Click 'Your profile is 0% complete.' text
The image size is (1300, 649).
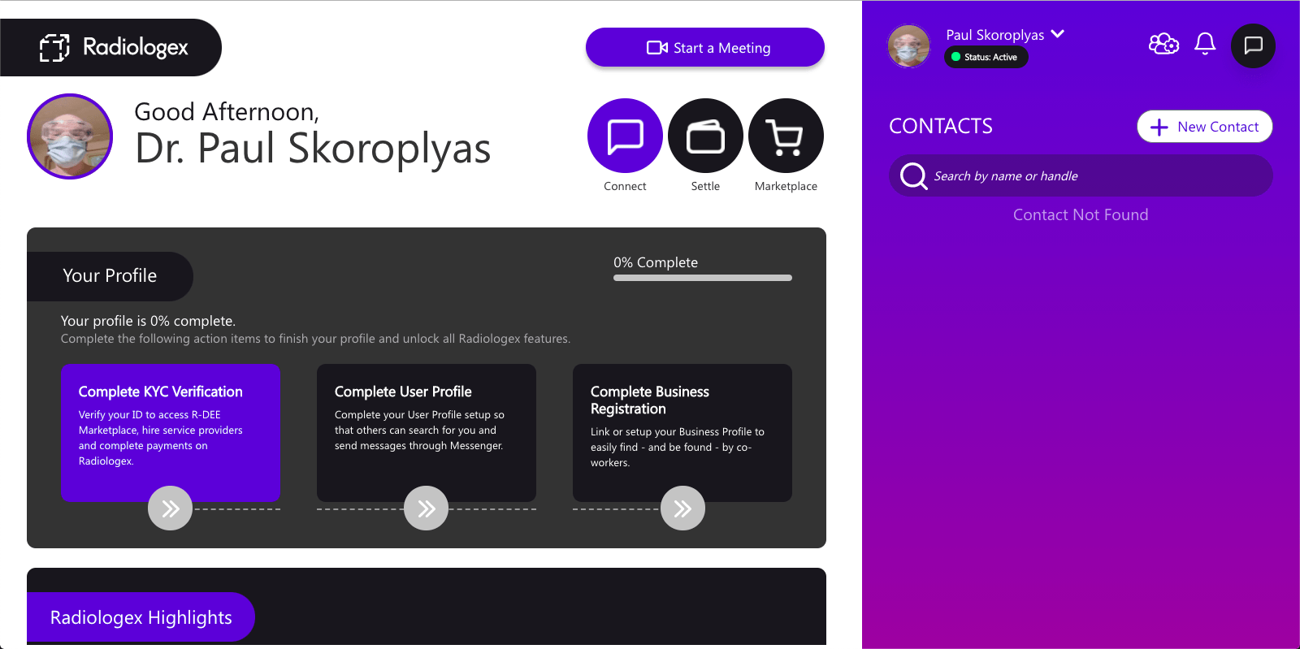148,321
